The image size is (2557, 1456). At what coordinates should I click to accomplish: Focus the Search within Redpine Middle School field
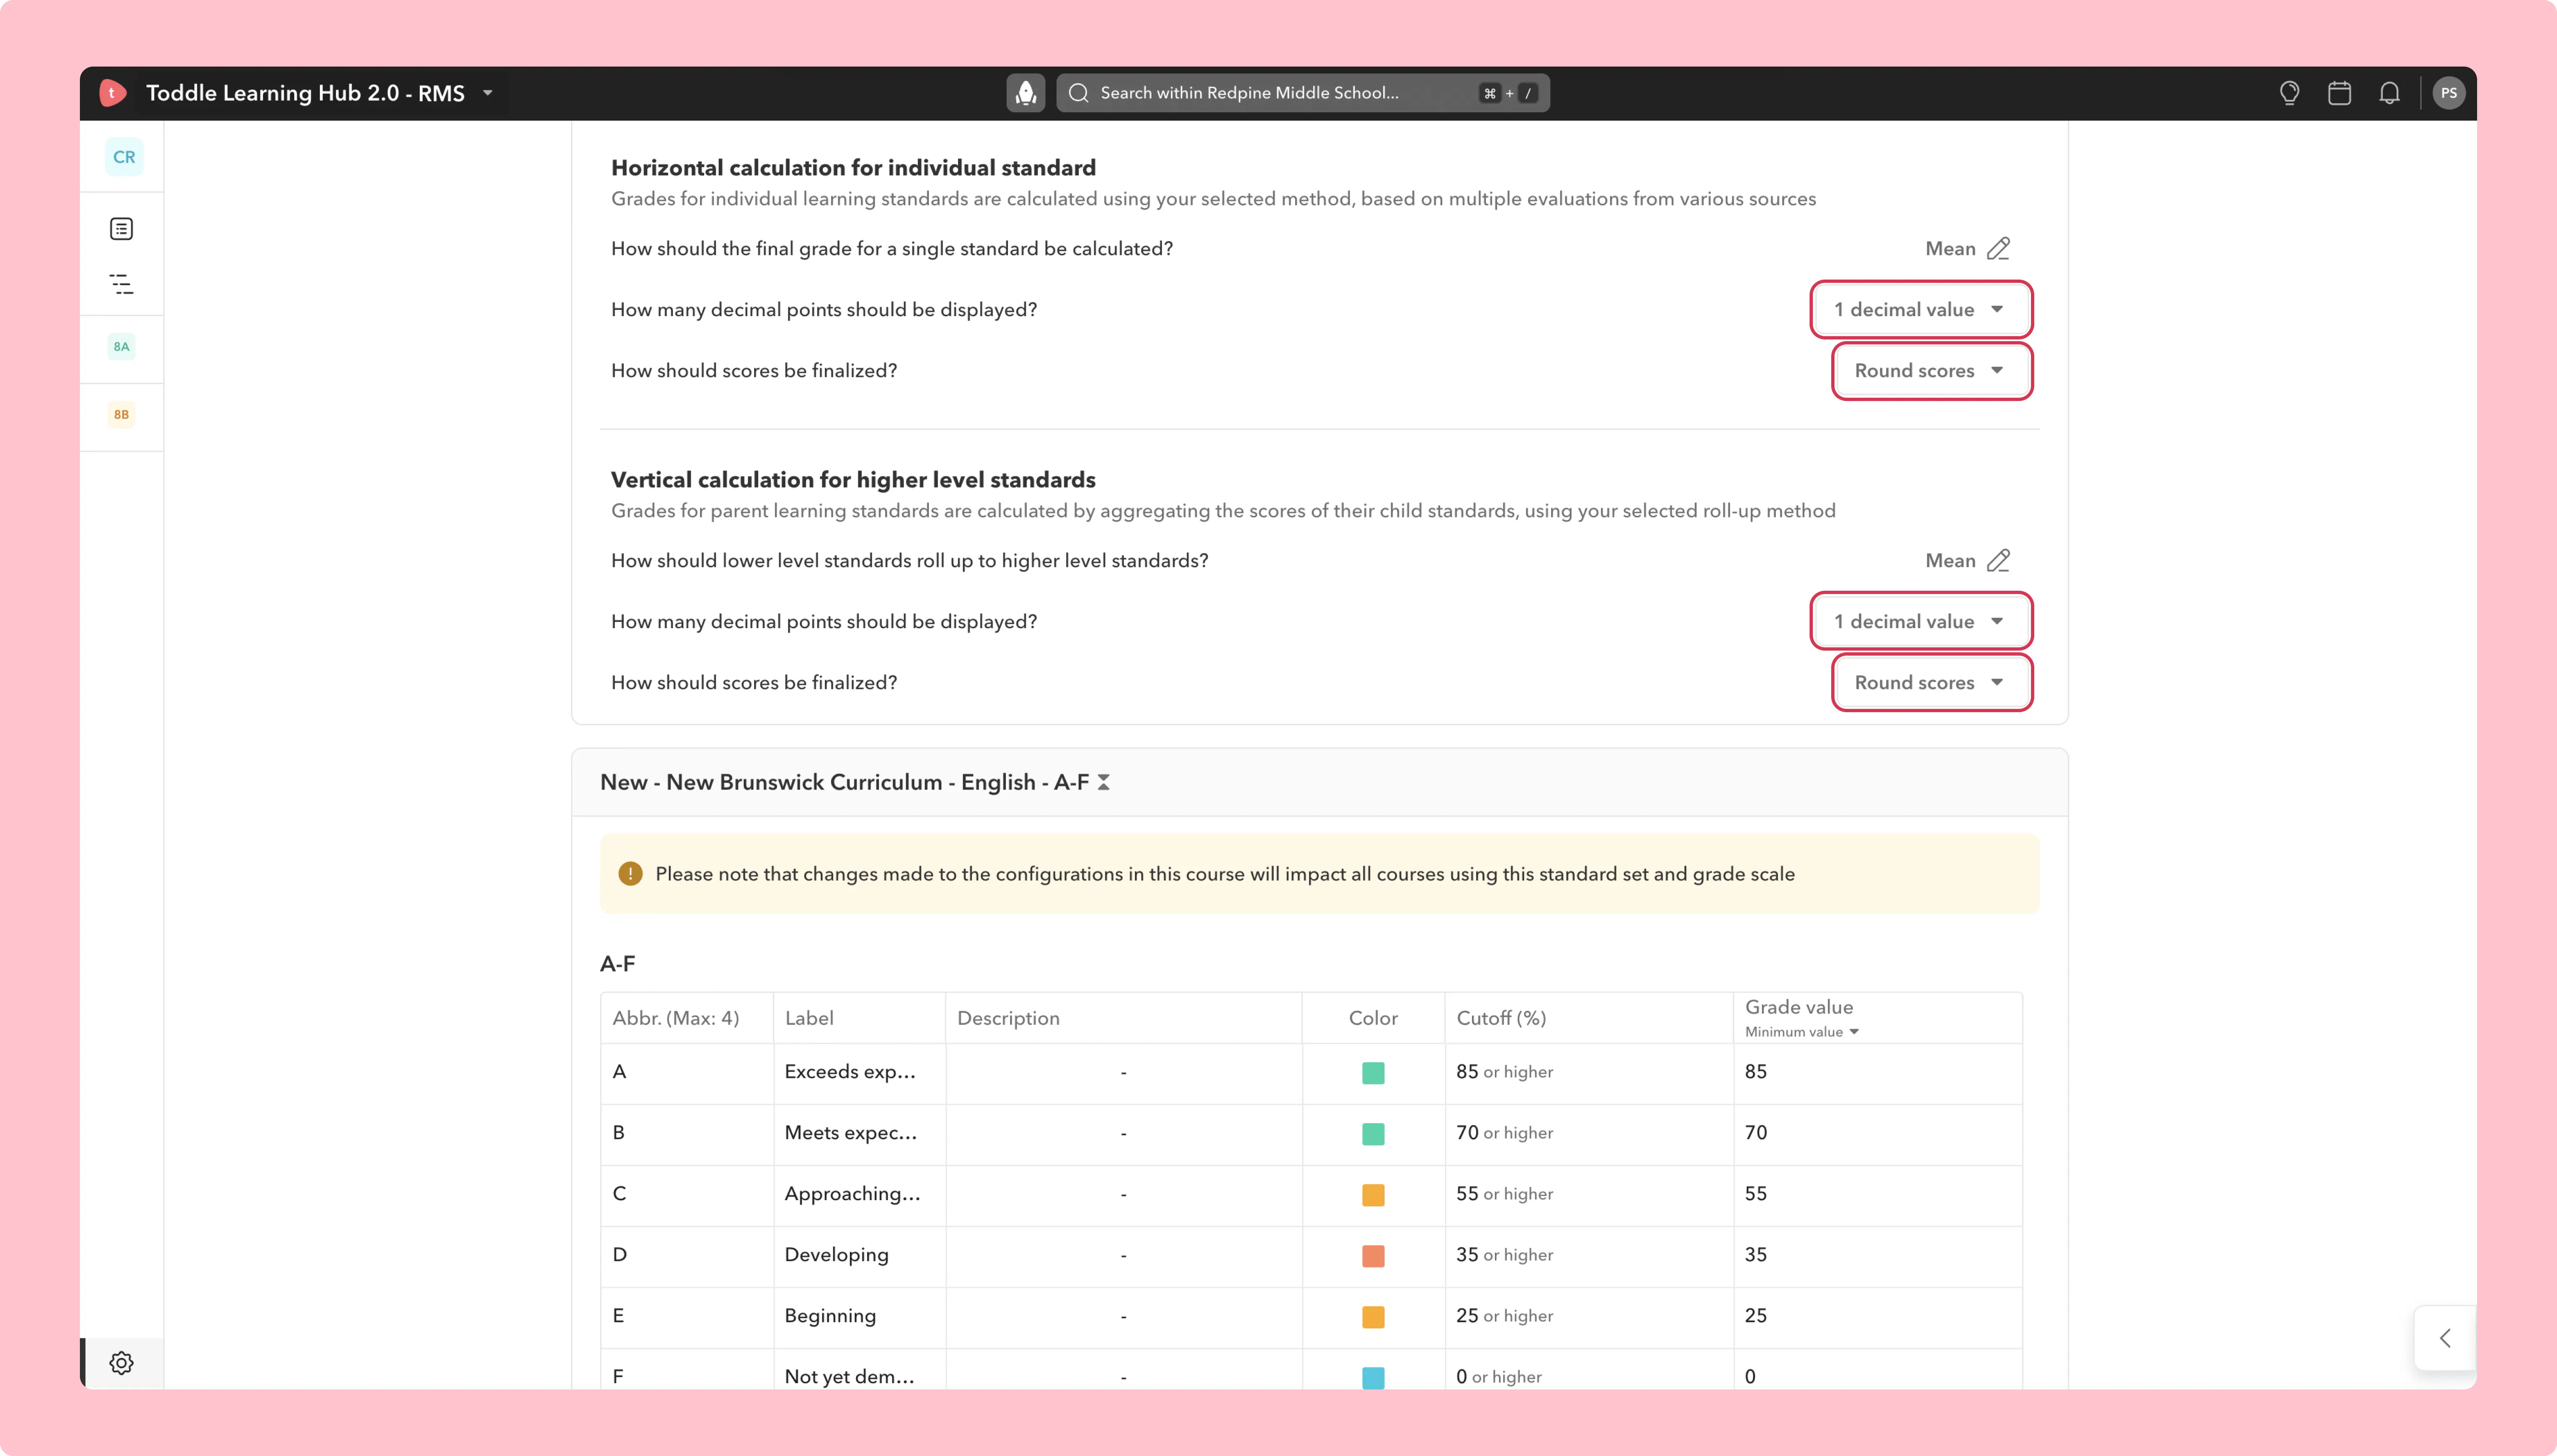[1303, 93]
